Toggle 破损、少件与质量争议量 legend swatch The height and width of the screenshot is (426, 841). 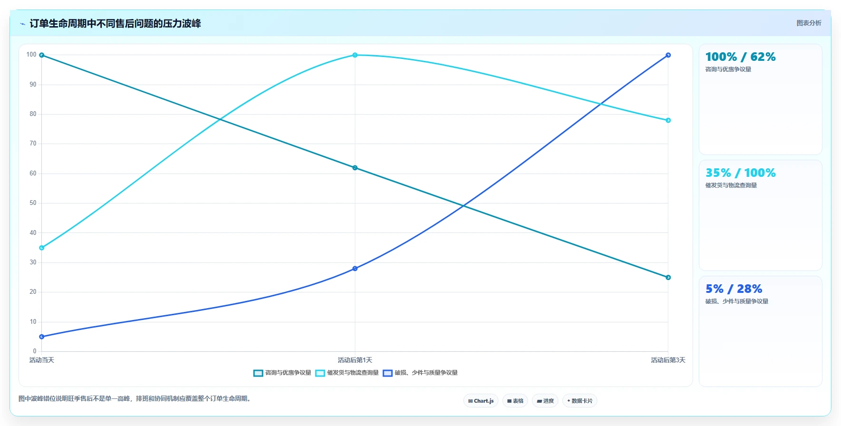coord(388,373)
